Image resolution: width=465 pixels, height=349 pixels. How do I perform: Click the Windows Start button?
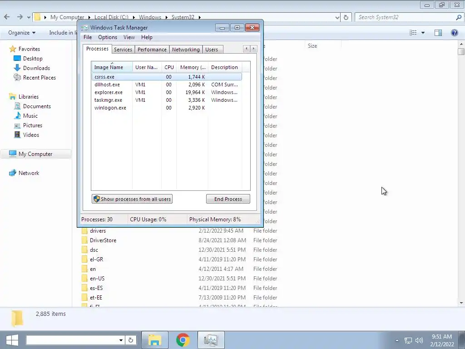click(12, 340)
